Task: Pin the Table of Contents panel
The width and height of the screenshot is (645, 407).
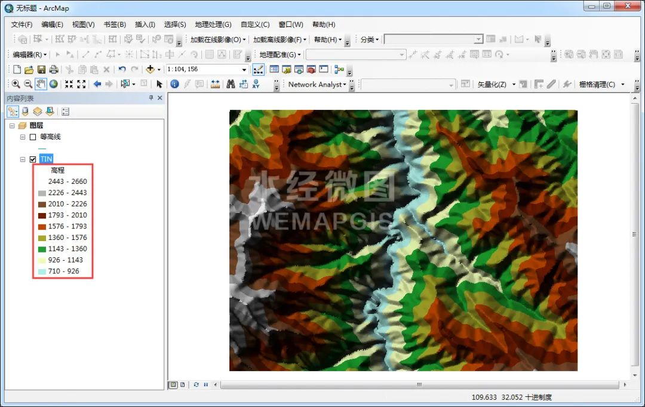Action: click(151, 98)
